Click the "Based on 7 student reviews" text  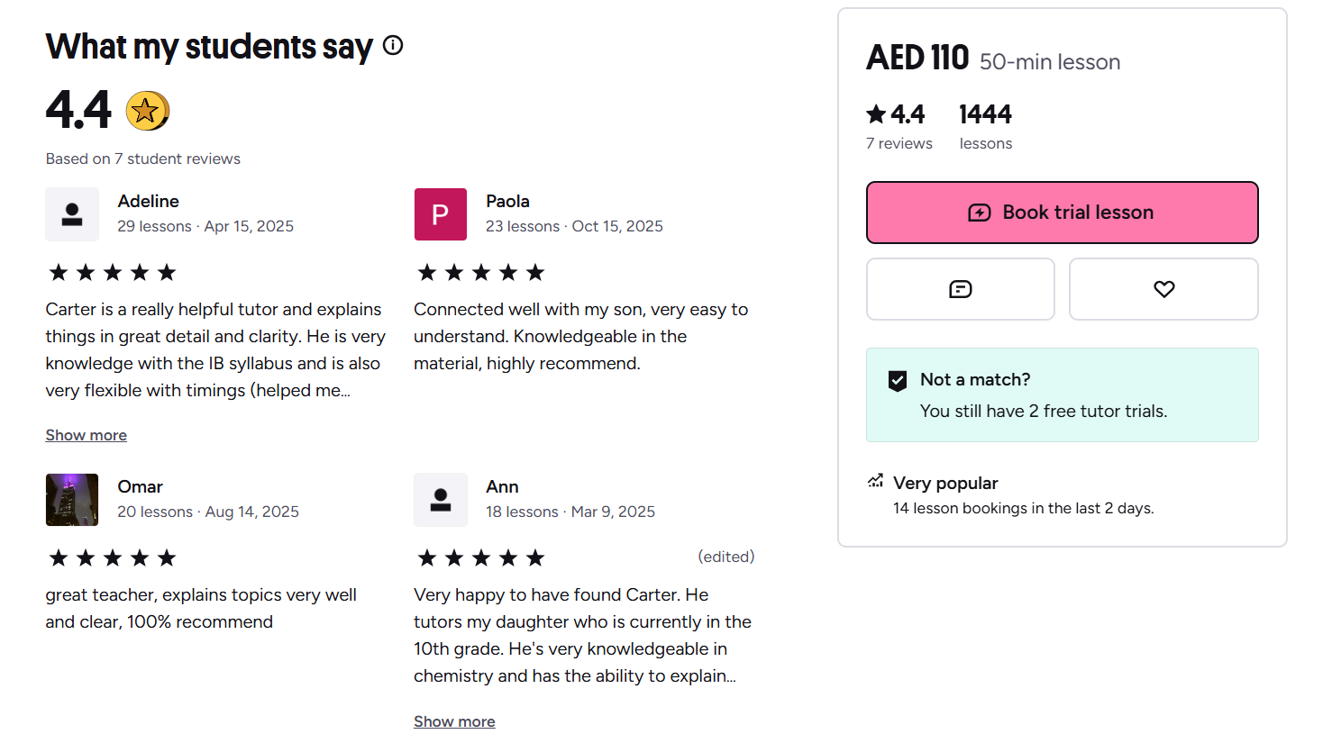pyautogui.click(x=143, y=159)
